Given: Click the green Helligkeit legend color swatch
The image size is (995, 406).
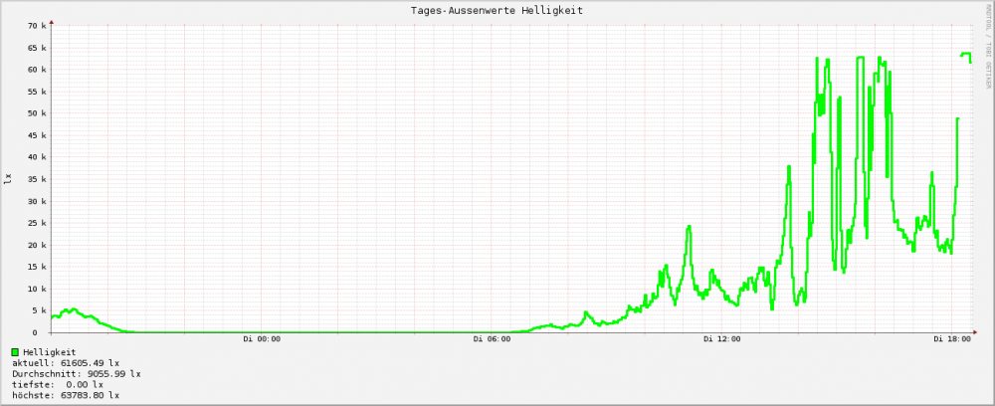Looking at the screenshot, I should click(x=15, y=352).
